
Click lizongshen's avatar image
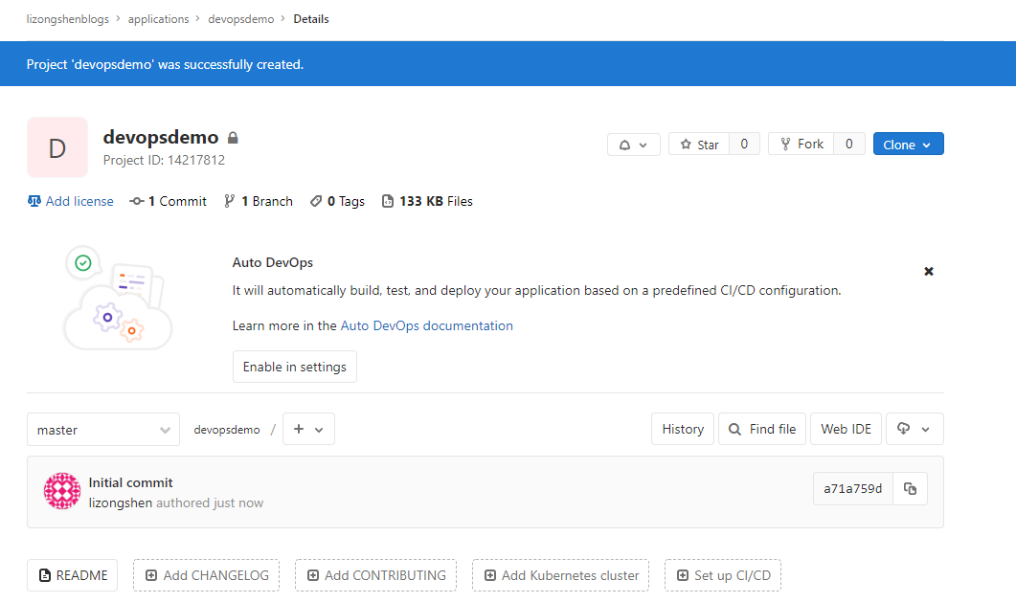point(62,491)
